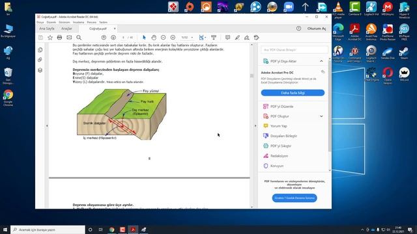Open Opera browser desktop icon

[x=388, y=75]
